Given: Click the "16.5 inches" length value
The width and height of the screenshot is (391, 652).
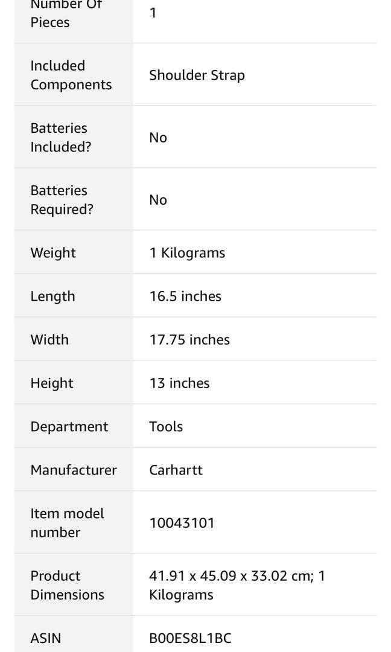Looking at the screenshot, I should point(185,296).
